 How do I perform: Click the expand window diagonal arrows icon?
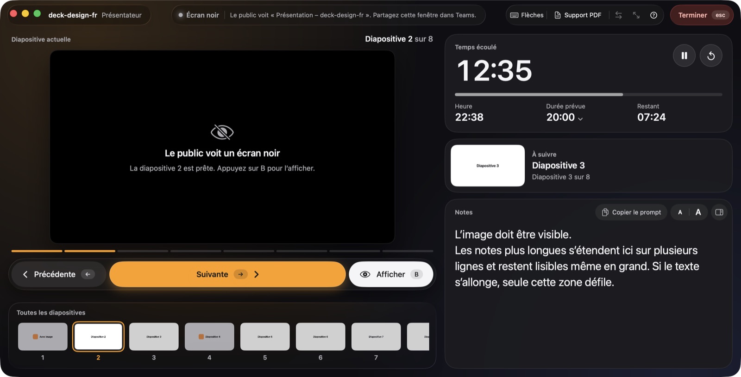636,15
